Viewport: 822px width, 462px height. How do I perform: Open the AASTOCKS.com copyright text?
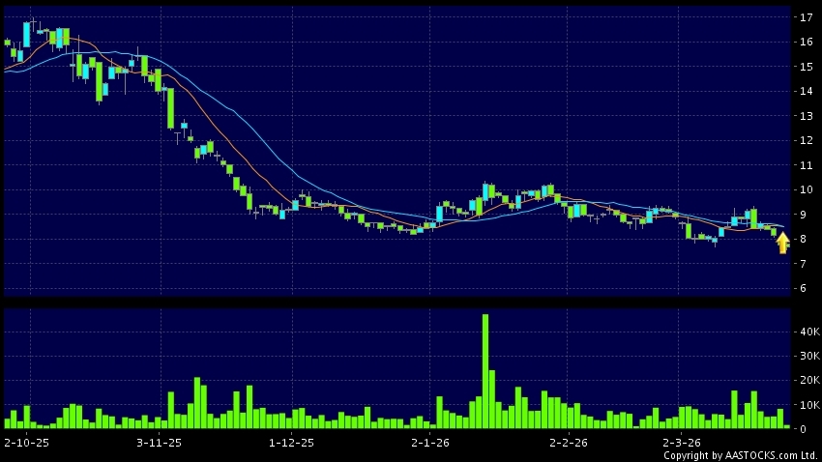(740, 455)
